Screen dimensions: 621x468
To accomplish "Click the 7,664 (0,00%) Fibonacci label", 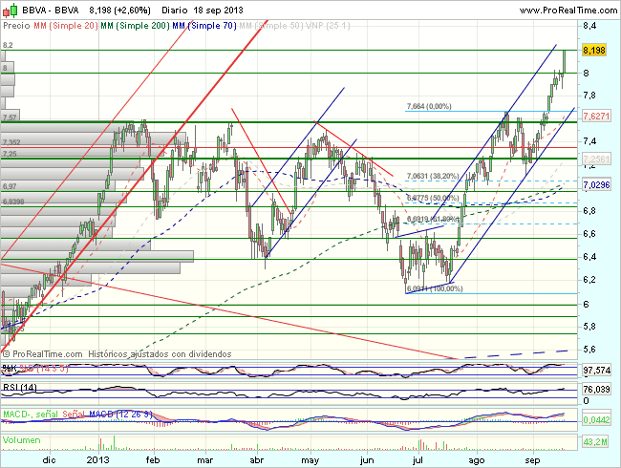I will pos(429,107).
